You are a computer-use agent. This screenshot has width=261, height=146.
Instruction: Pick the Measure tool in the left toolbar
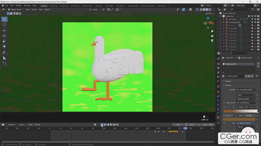[4, 58]
